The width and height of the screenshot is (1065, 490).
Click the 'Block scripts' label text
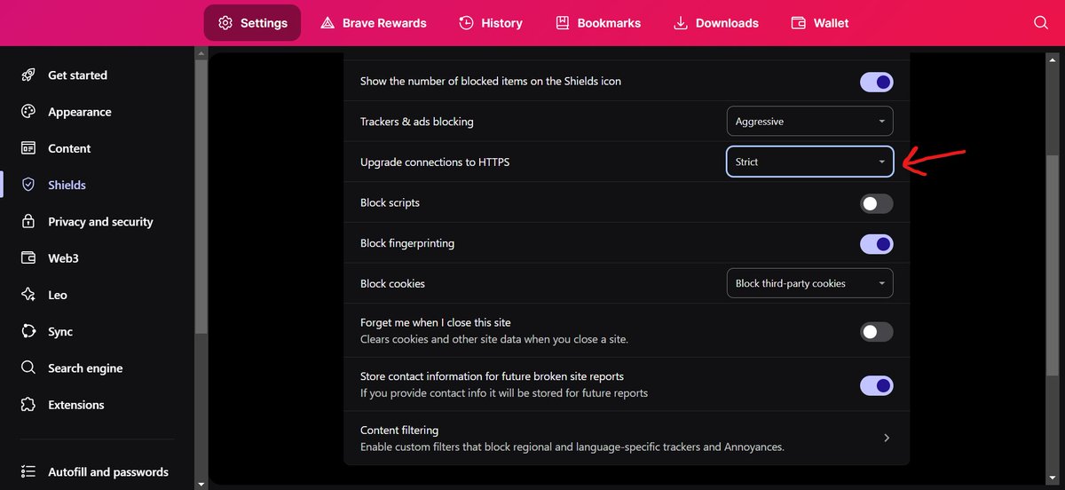coord(390,202)
